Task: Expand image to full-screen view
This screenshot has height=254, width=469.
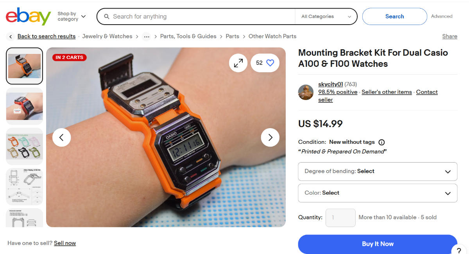Action: 238,63
